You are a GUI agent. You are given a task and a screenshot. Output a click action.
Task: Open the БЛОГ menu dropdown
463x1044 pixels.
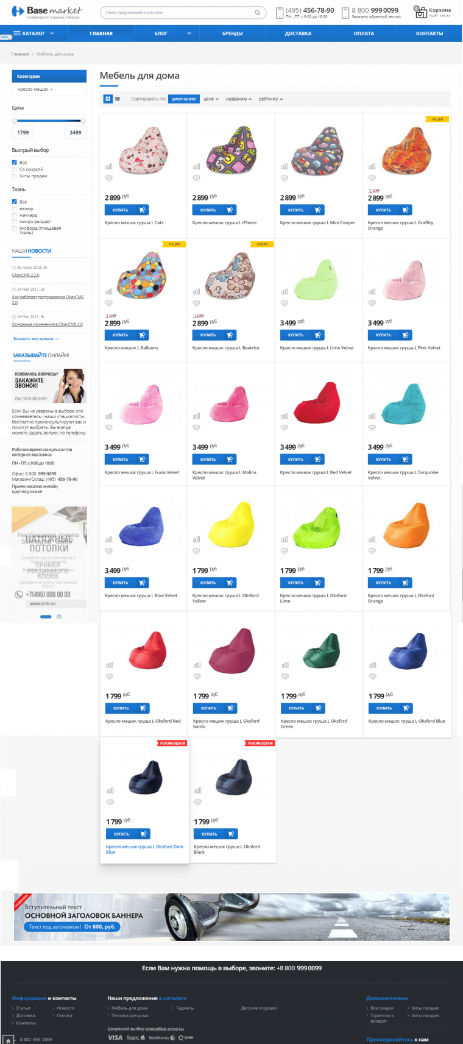pos(172,34)
